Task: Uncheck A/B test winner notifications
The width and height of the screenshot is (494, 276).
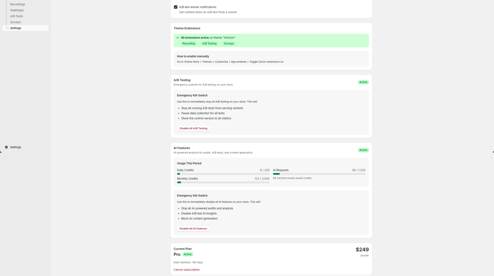Action: pyautogui.click(x=175, y=7)
